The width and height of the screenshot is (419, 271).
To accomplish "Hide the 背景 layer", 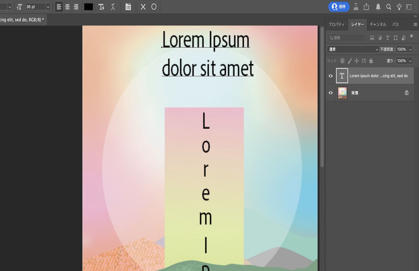I will click(330, 93).
